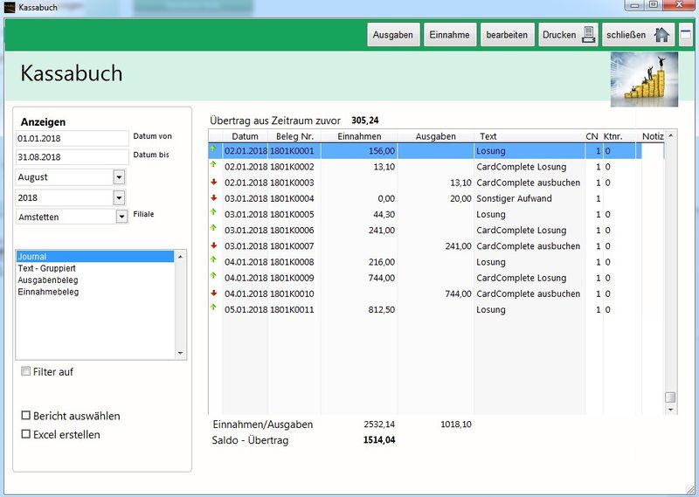Tick the Excel erstellen checkbox
699x497 pixels.
26,434
